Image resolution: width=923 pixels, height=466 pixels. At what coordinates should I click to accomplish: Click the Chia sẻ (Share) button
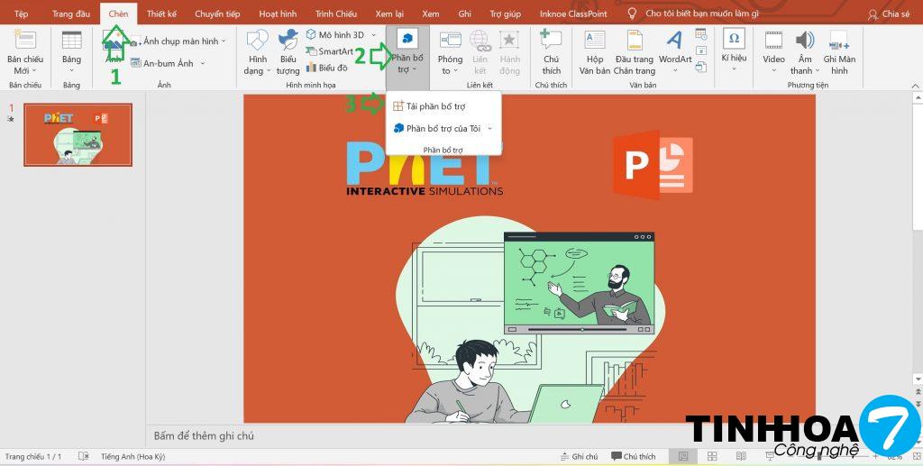[888, 14]
